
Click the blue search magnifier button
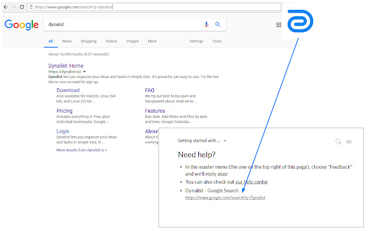[218, 24]
